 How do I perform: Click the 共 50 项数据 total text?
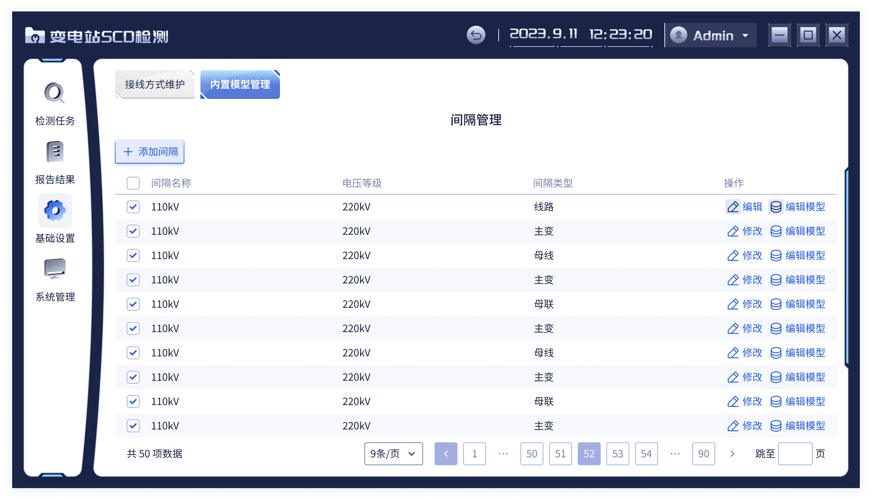155,454
